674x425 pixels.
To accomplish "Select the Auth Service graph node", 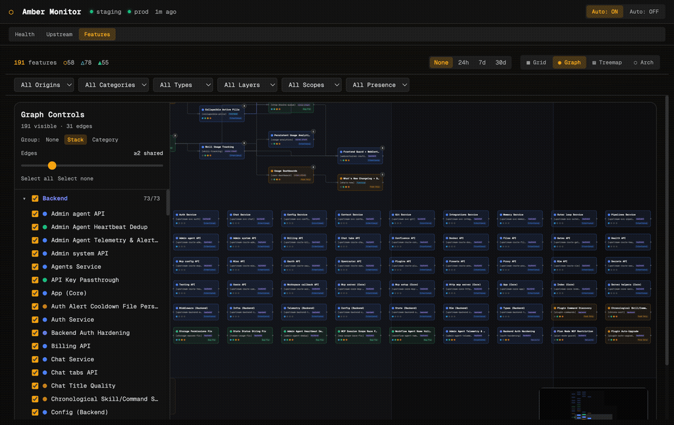I will pyautogui.click(x=196, y=218).
